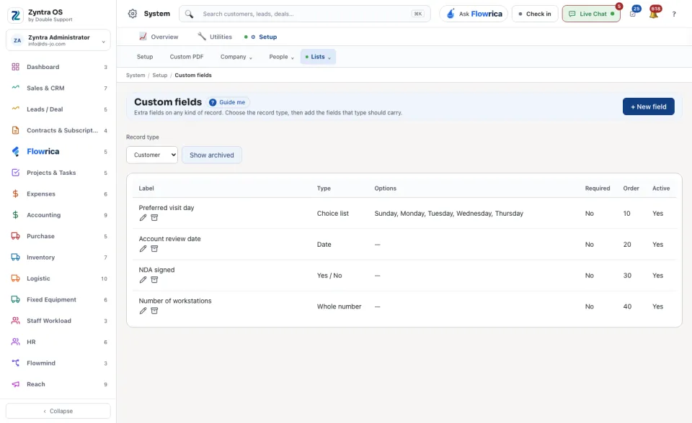Screen dimensions: 692x423
Task: Archive the NDA signed field
Action: 154,280
